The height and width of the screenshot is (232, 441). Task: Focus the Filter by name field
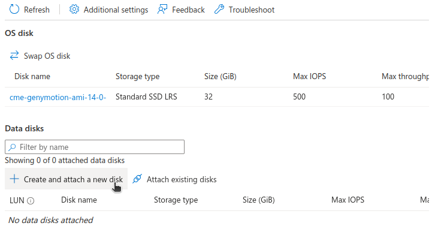click(x=95, y=147)
